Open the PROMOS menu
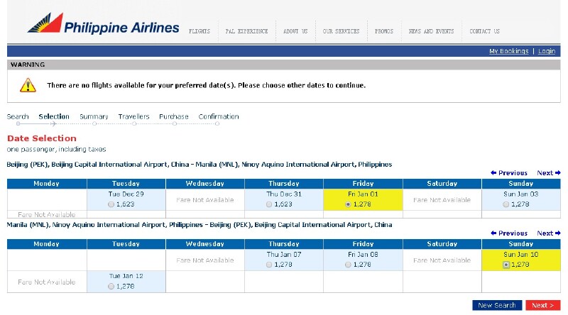This screenshot has height=315, width=568. [x=384, y=31]
